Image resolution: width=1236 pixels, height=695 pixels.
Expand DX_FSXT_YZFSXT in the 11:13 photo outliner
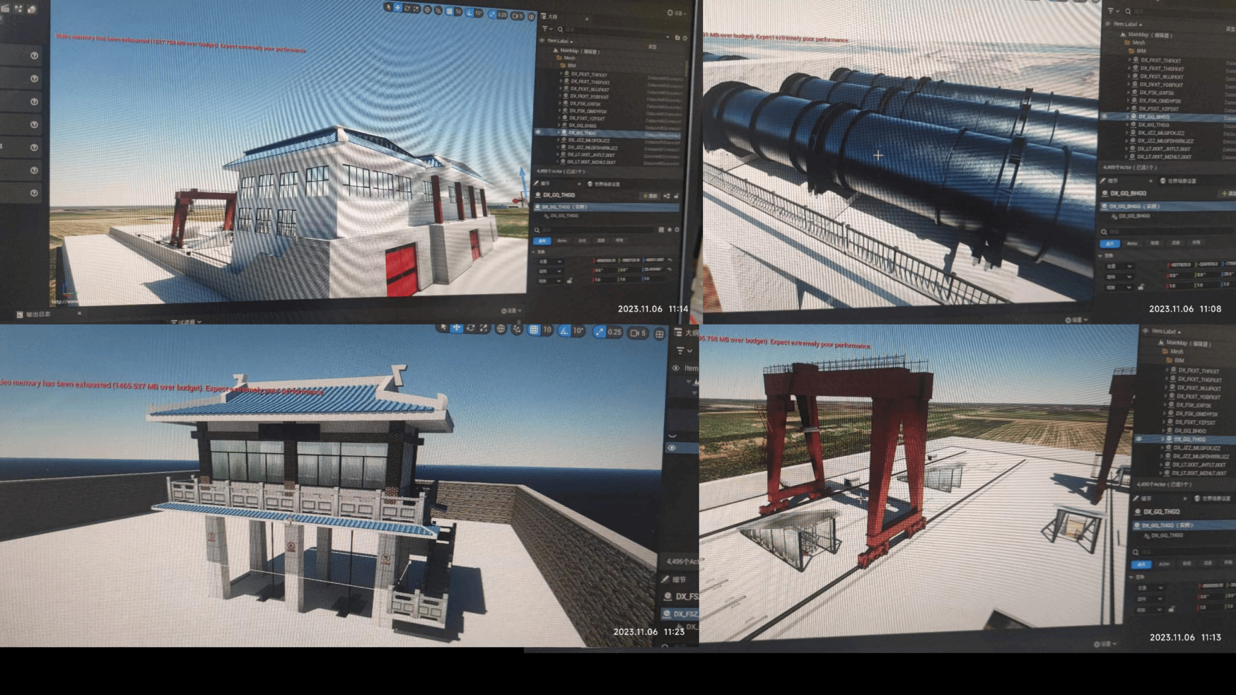pos(1164,422)
